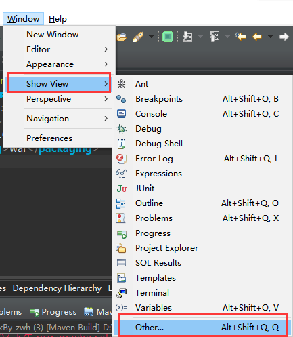Open dropdown arrow beside the pen icon
293x337 pixels.
coord(151,37)
